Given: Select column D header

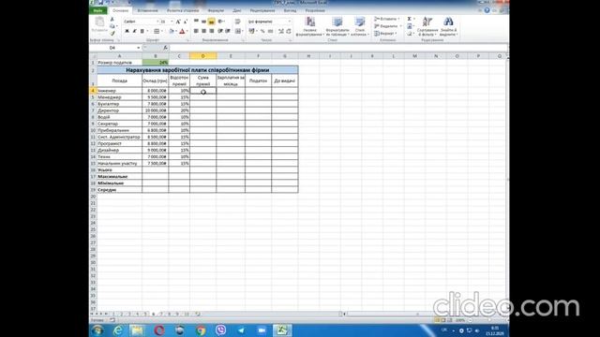Looking at the screenshot, I should (x=202, y=56).
